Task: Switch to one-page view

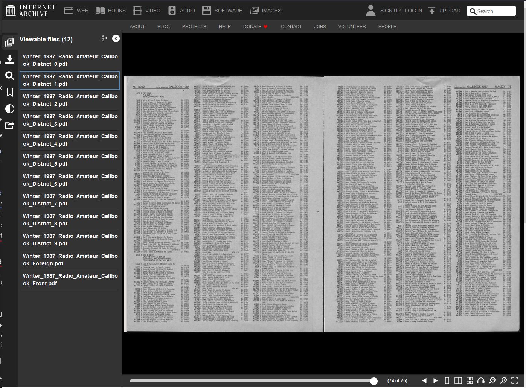Action: coord(447,380)
